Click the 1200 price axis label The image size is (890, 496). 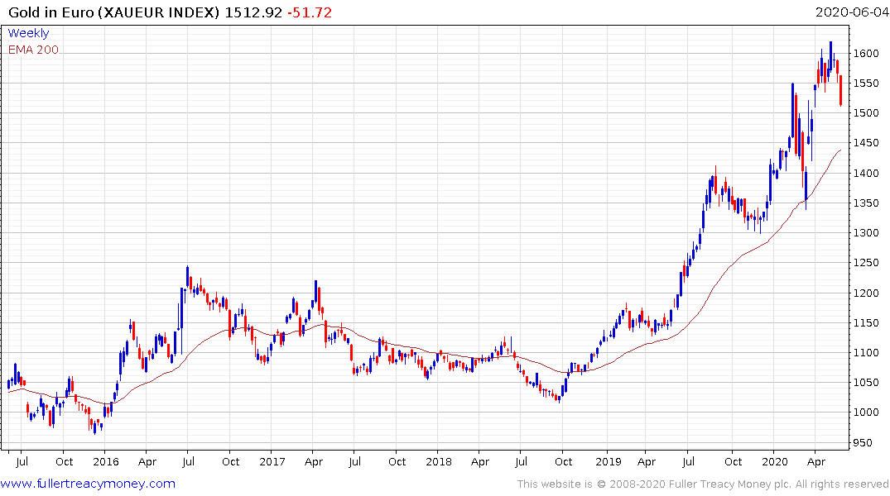(x=866, y=293)
